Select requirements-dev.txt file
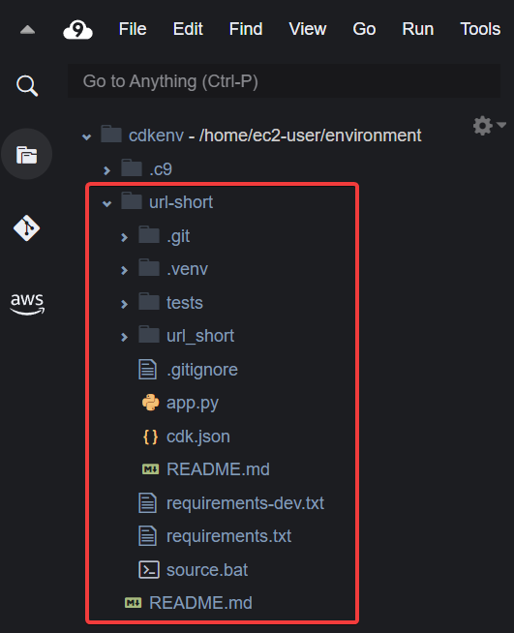This screenshot has height=633, width=514. click(x=245, y=503)
